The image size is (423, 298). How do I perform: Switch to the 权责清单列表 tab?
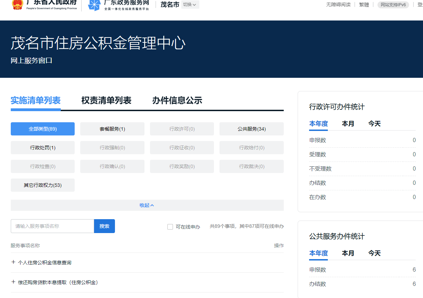(x=106, y=101)
